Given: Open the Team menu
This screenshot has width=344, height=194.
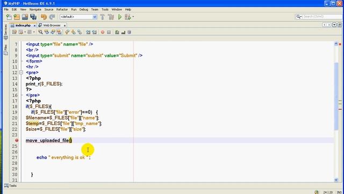Looking at the screenshot, I should click(95, 10).
